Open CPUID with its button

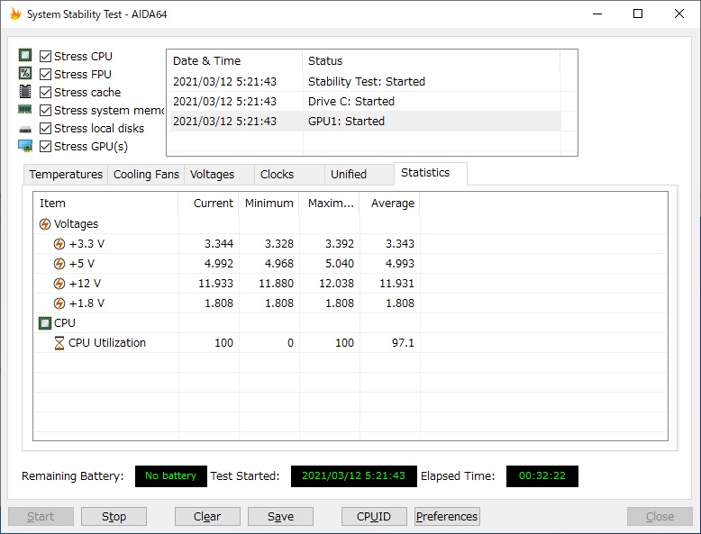374,517
